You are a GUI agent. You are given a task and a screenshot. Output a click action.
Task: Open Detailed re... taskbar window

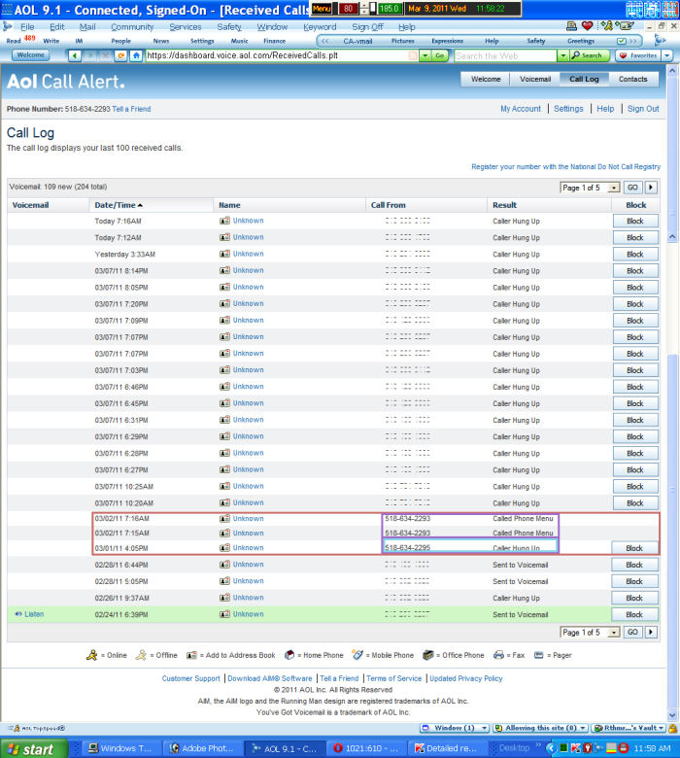[x=448, y=748]
